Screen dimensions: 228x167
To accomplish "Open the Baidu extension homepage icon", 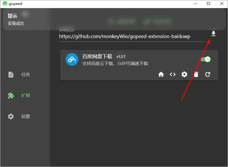I will point(161,74).
